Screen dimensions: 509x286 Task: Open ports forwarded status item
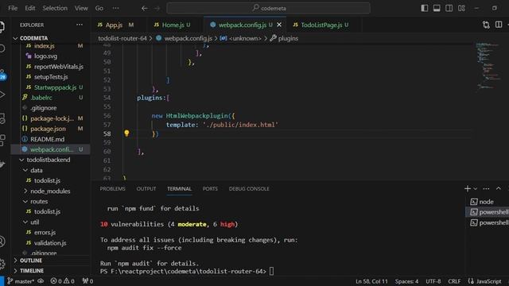pyautogui.click(x=87, y=281)
